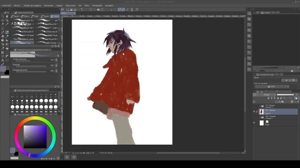Click the Clear circle icon in command bar
The height and width of the screenshot is (168, 300).
pyautogui.click(x=91, y=9)
